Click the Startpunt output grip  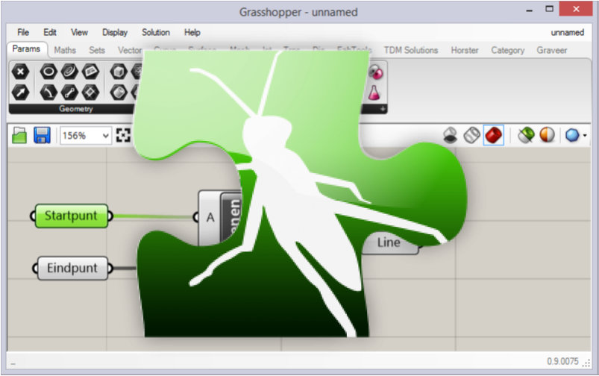[110, 216]
